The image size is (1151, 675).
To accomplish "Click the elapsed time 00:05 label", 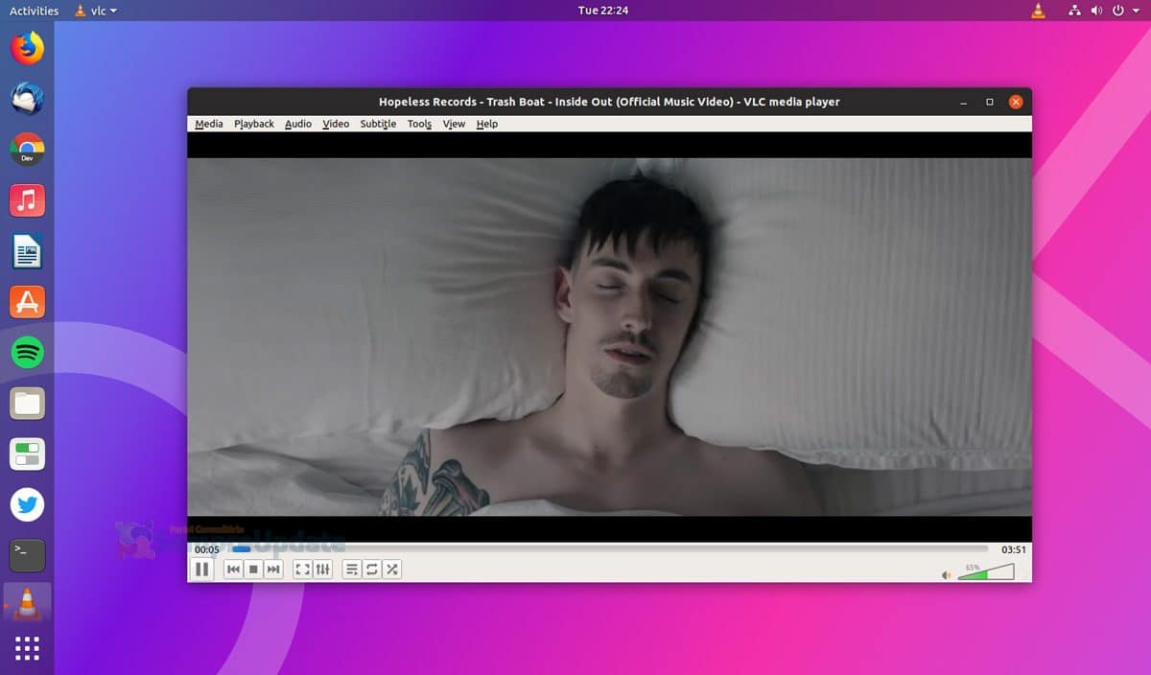I will tap(207, 549).
